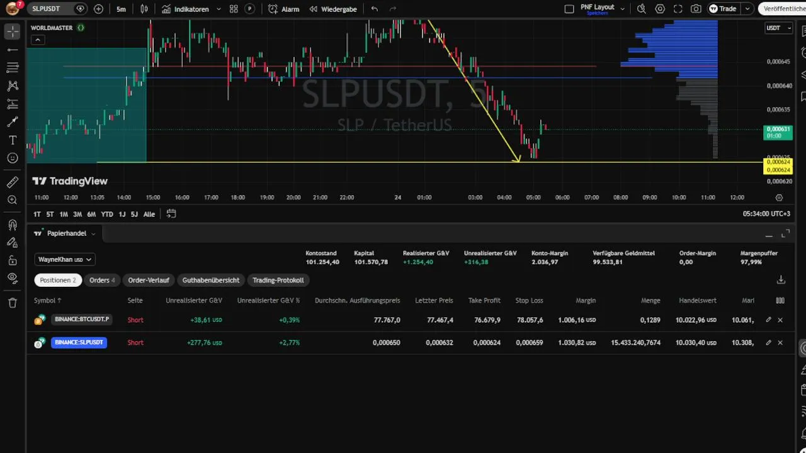The height and width of the screenshot is (453, 806).
Task: Expand the Trade button dropdown arrow
Action: (747, 9)
